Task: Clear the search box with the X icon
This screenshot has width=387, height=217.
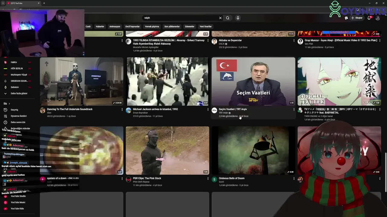Action: point(220,18)
